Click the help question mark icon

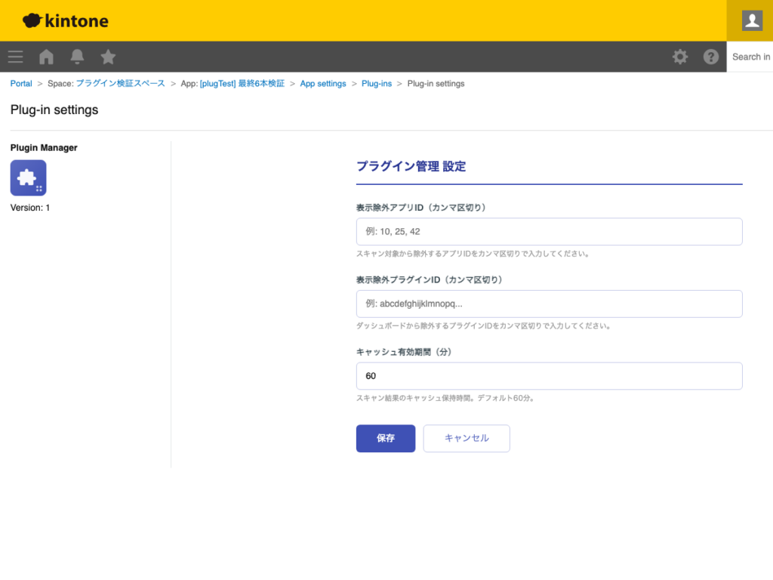tap(710, 56)
